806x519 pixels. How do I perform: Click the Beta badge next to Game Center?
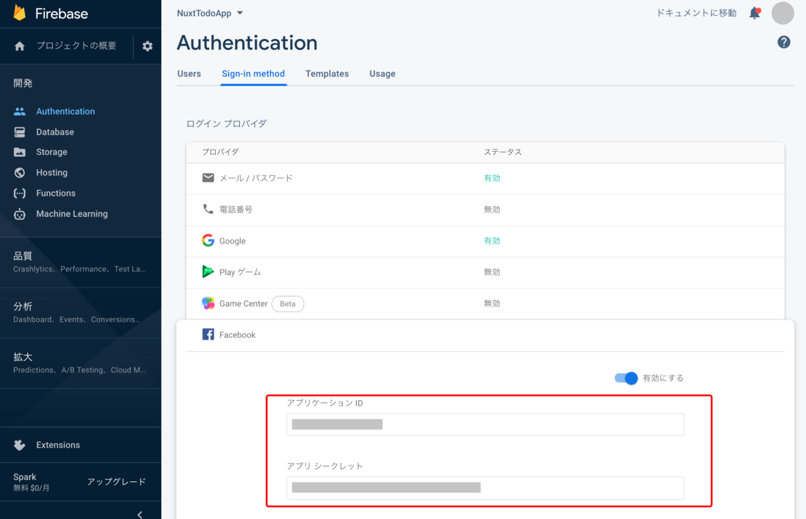tap(288, 304)
